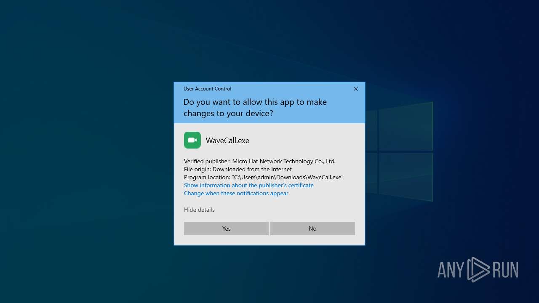The image size is (539, 303).
Task: Click the Verified publisher Micro Hat line
Action: (260, 161)
